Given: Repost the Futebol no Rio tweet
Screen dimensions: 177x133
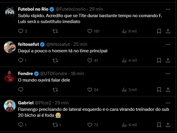Looking at the screenshot, I should click(55, 31).
